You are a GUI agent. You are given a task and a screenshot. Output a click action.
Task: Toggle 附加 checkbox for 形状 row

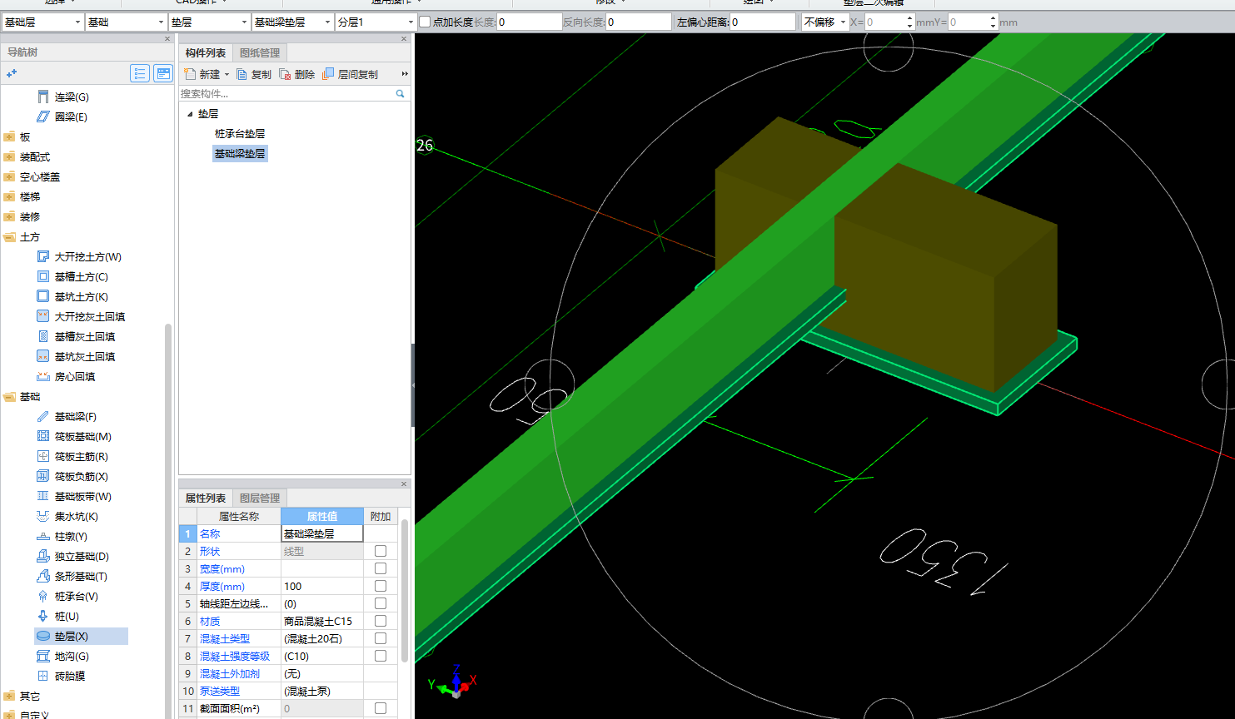(x=381, y=551)
